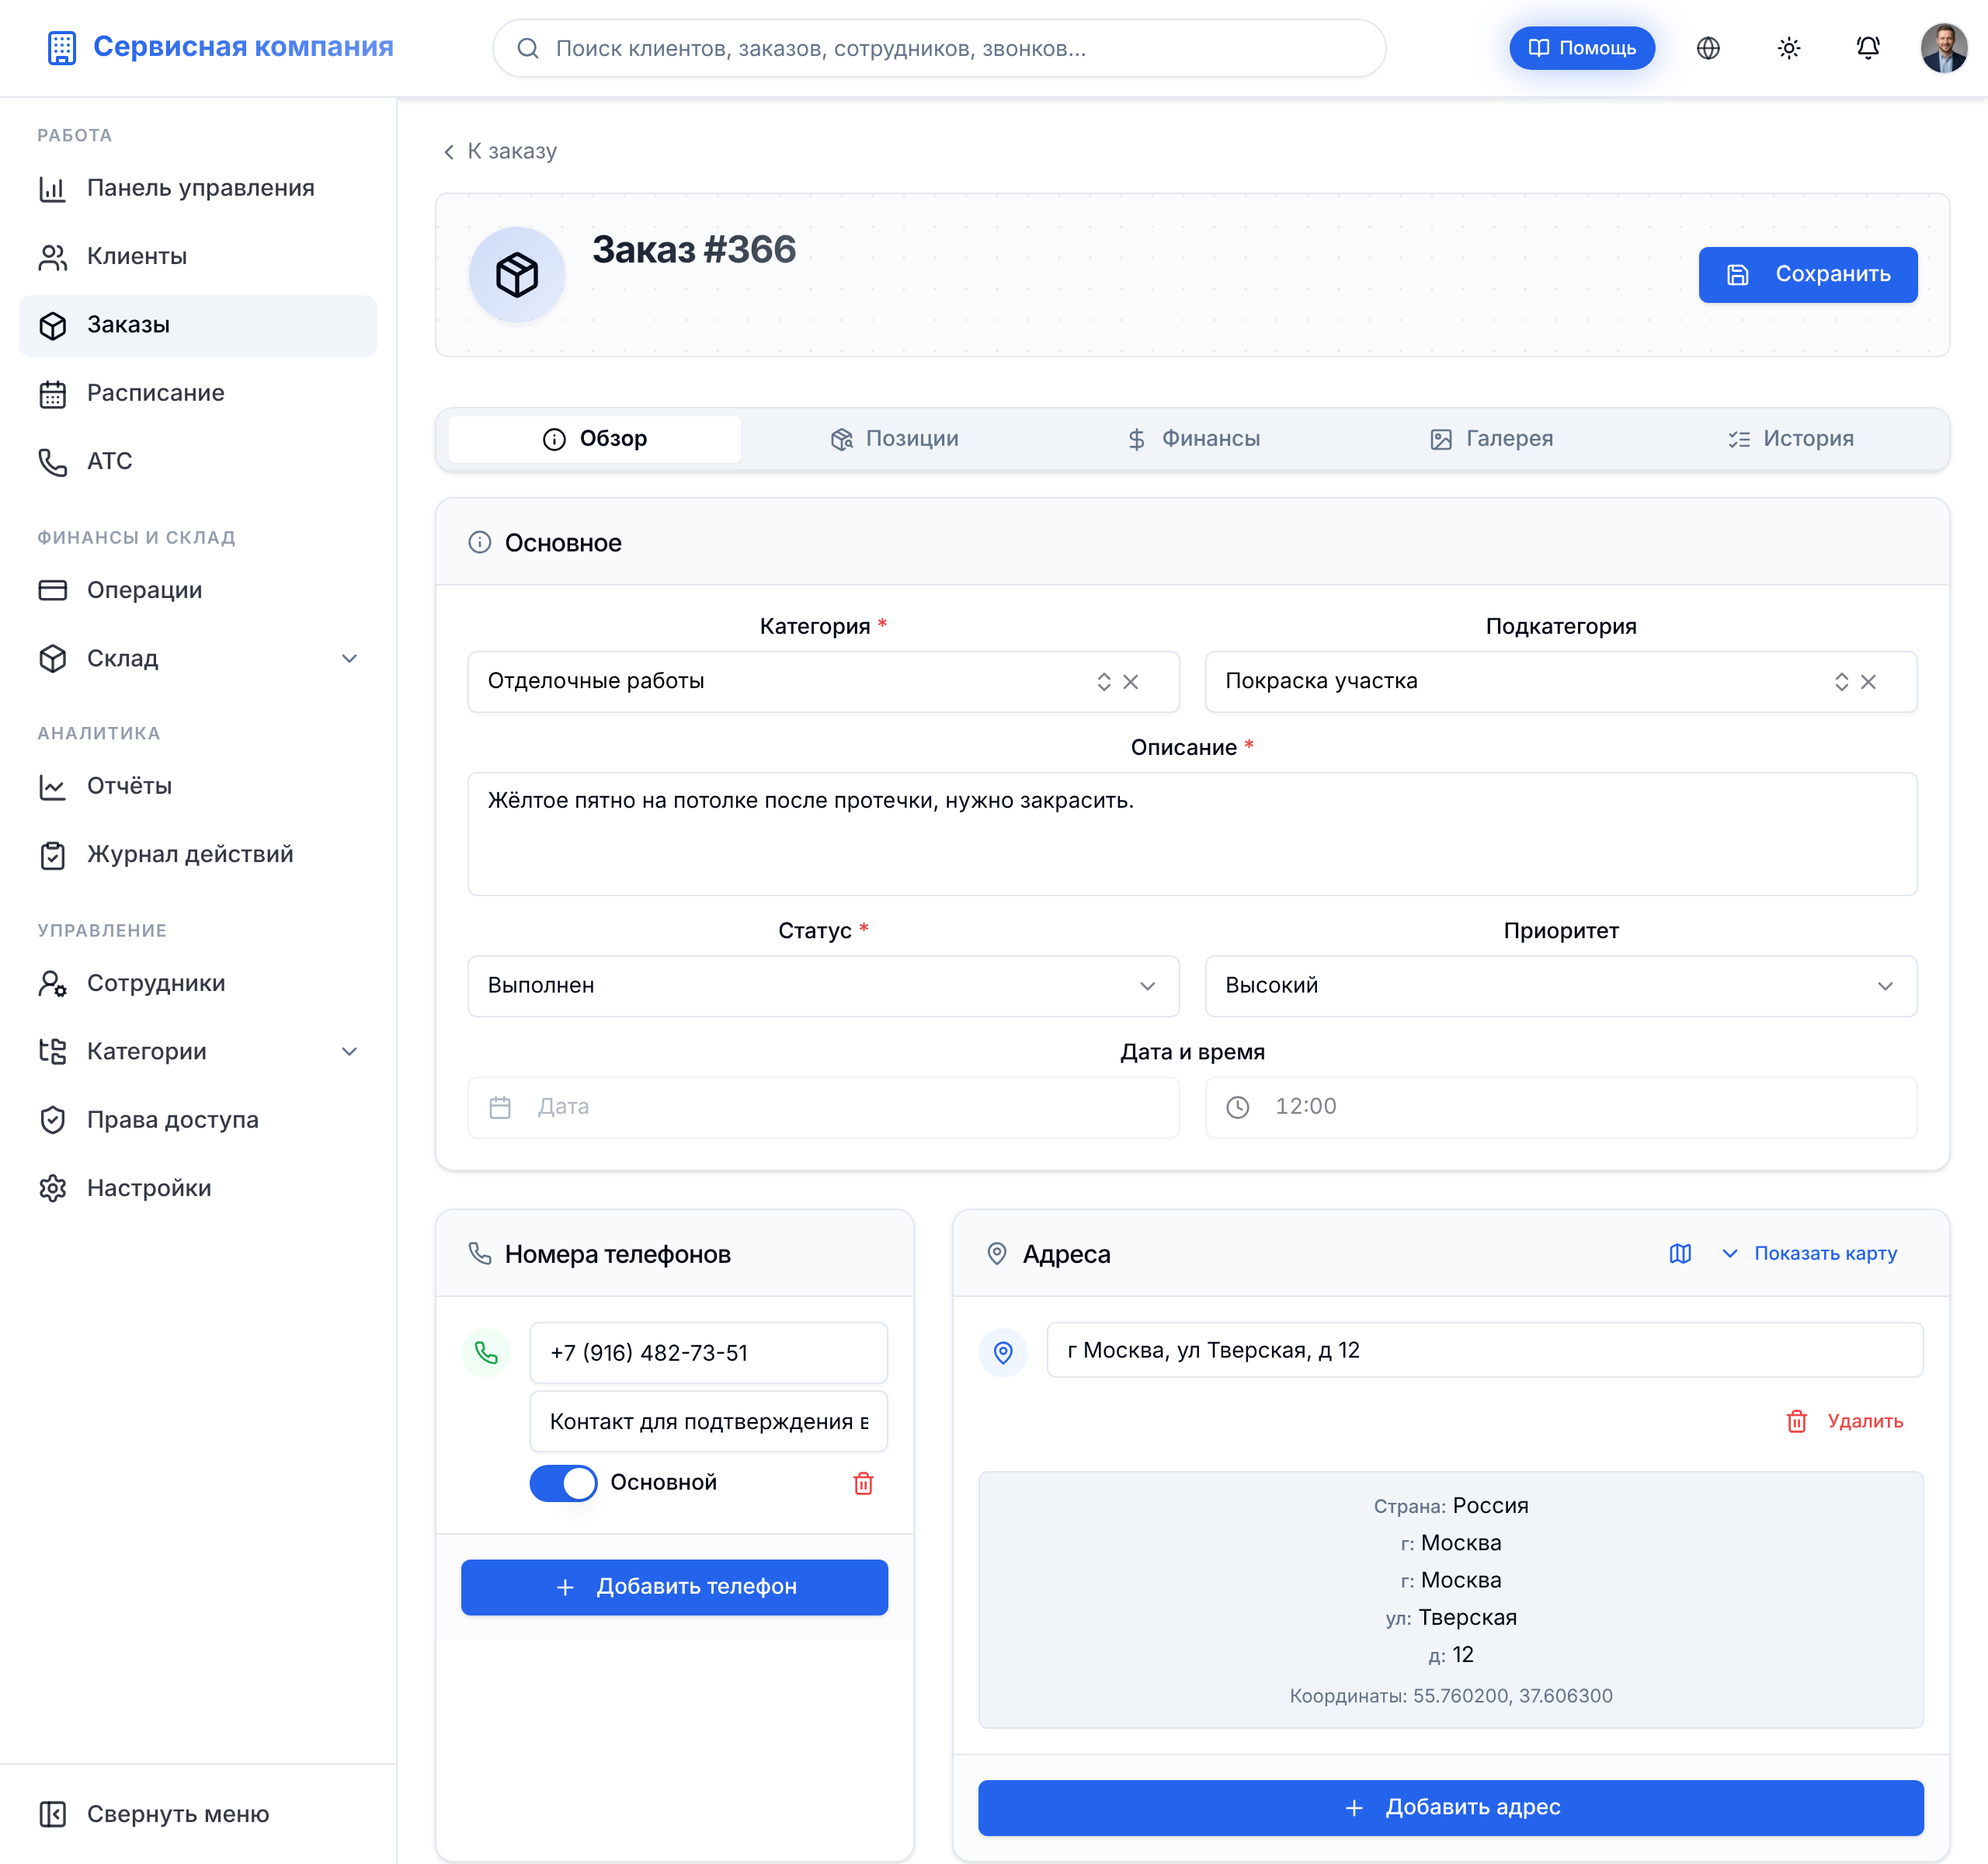Open the Подкатегория combo box
Viewport: 1988px width, 1864px height.
tap(1560, 682)
